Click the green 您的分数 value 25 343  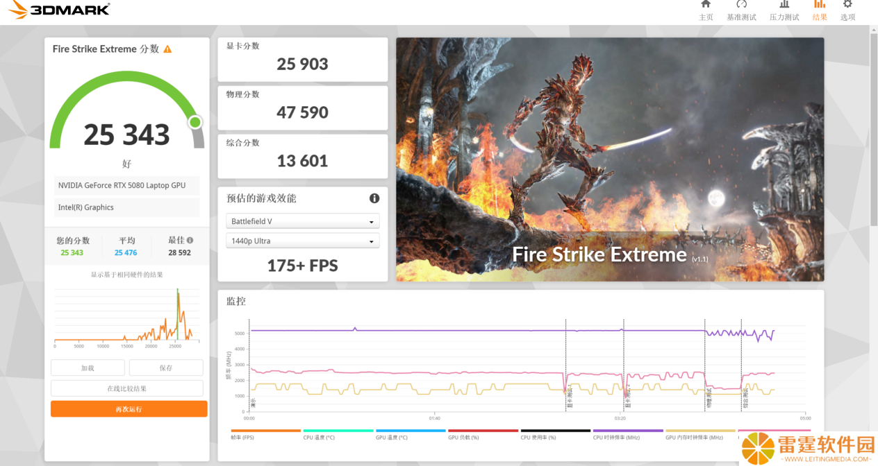coord(72,253)
